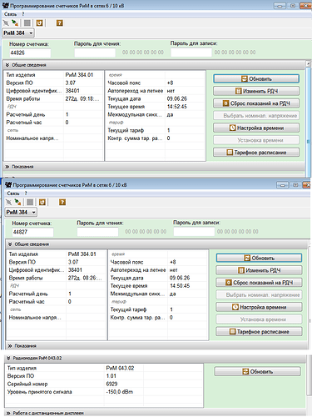This screenshot has width=312, height=417.
Task: Click the disconnect icon in the 44826 window toolbar
Action: (x=6, y=23)
